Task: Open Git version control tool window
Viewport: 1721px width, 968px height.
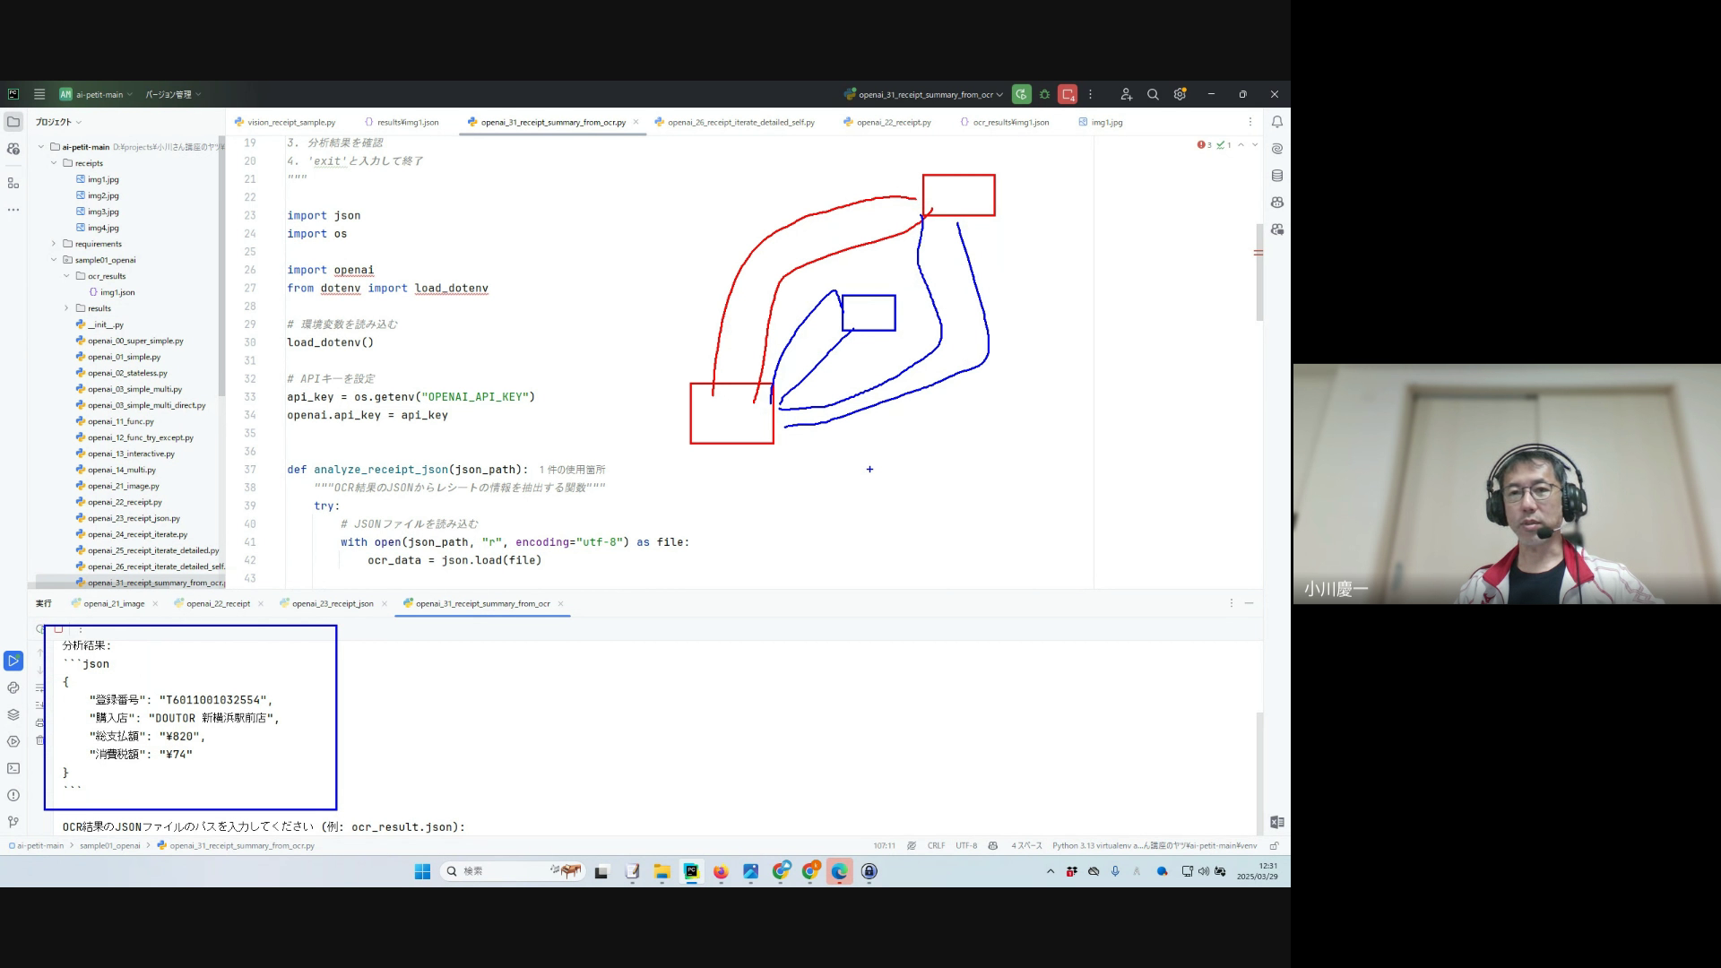Action: click(13, 822)
